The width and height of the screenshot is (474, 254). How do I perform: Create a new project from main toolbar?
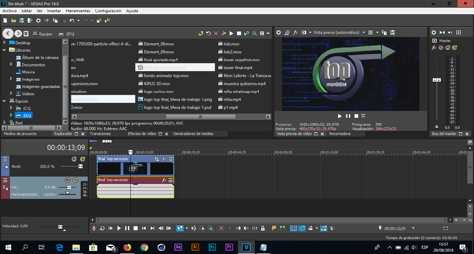(5, 21)
